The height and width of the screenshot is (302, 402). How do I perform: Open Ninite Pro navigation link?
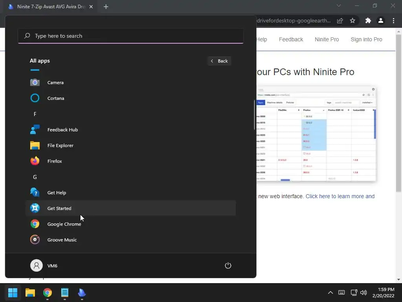(327, 39)
